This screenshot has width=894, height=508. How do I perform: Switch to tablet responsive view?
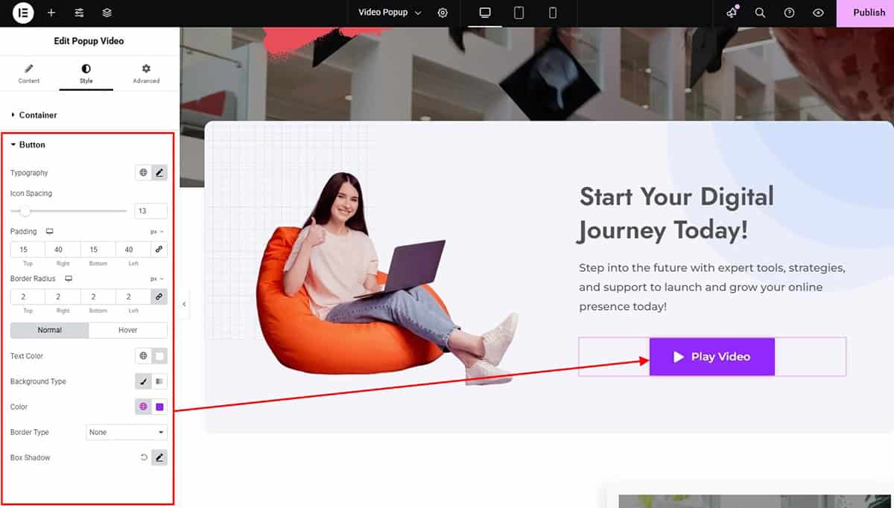click(x=519, y=13)
